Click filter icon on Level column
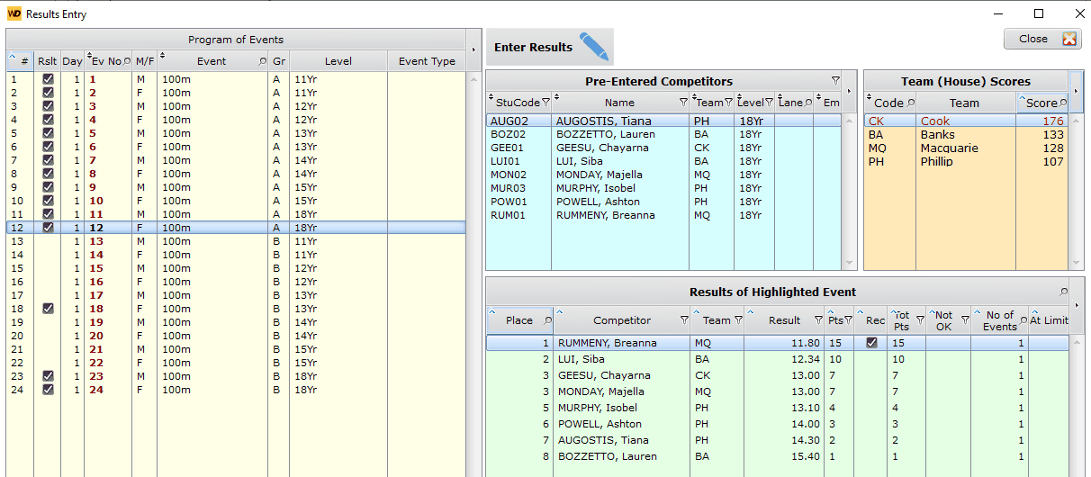 coord(769,103)
